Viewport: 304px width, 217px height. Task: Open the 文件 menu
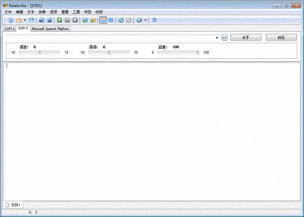point(8,12)
